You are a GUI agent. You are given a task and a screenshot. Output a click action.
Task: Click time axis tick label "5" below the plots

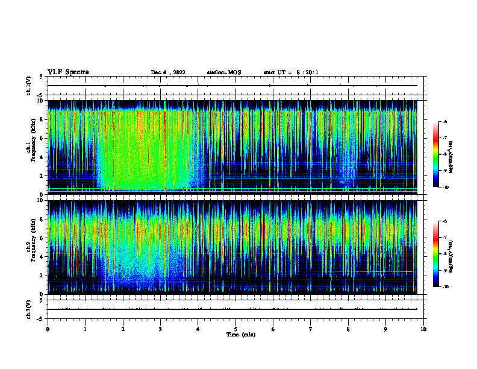[235, 329]
